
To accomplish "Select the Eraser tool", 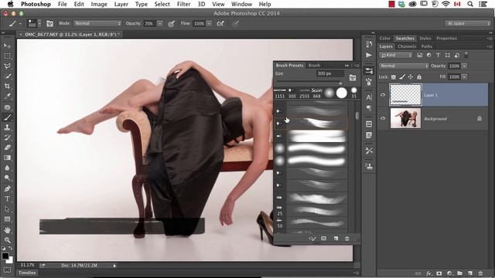I will click(7, 147).
